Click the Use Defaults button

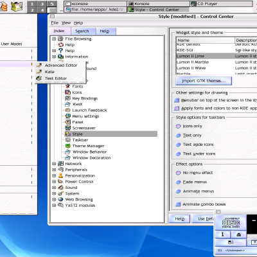(x=203, y=219)
